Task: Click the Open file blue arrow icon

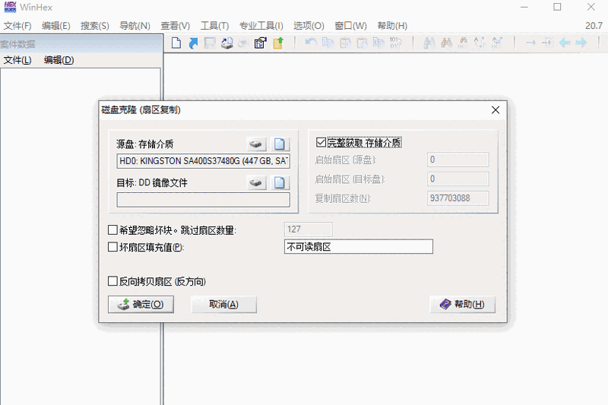Action: tap(193, 43)
